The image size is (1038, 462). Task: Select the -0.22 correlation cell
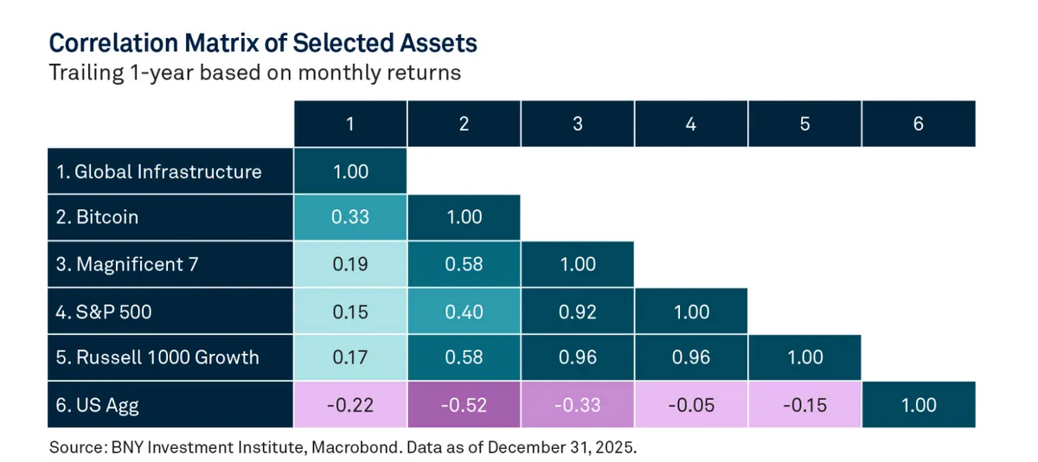tap(349, 404)
